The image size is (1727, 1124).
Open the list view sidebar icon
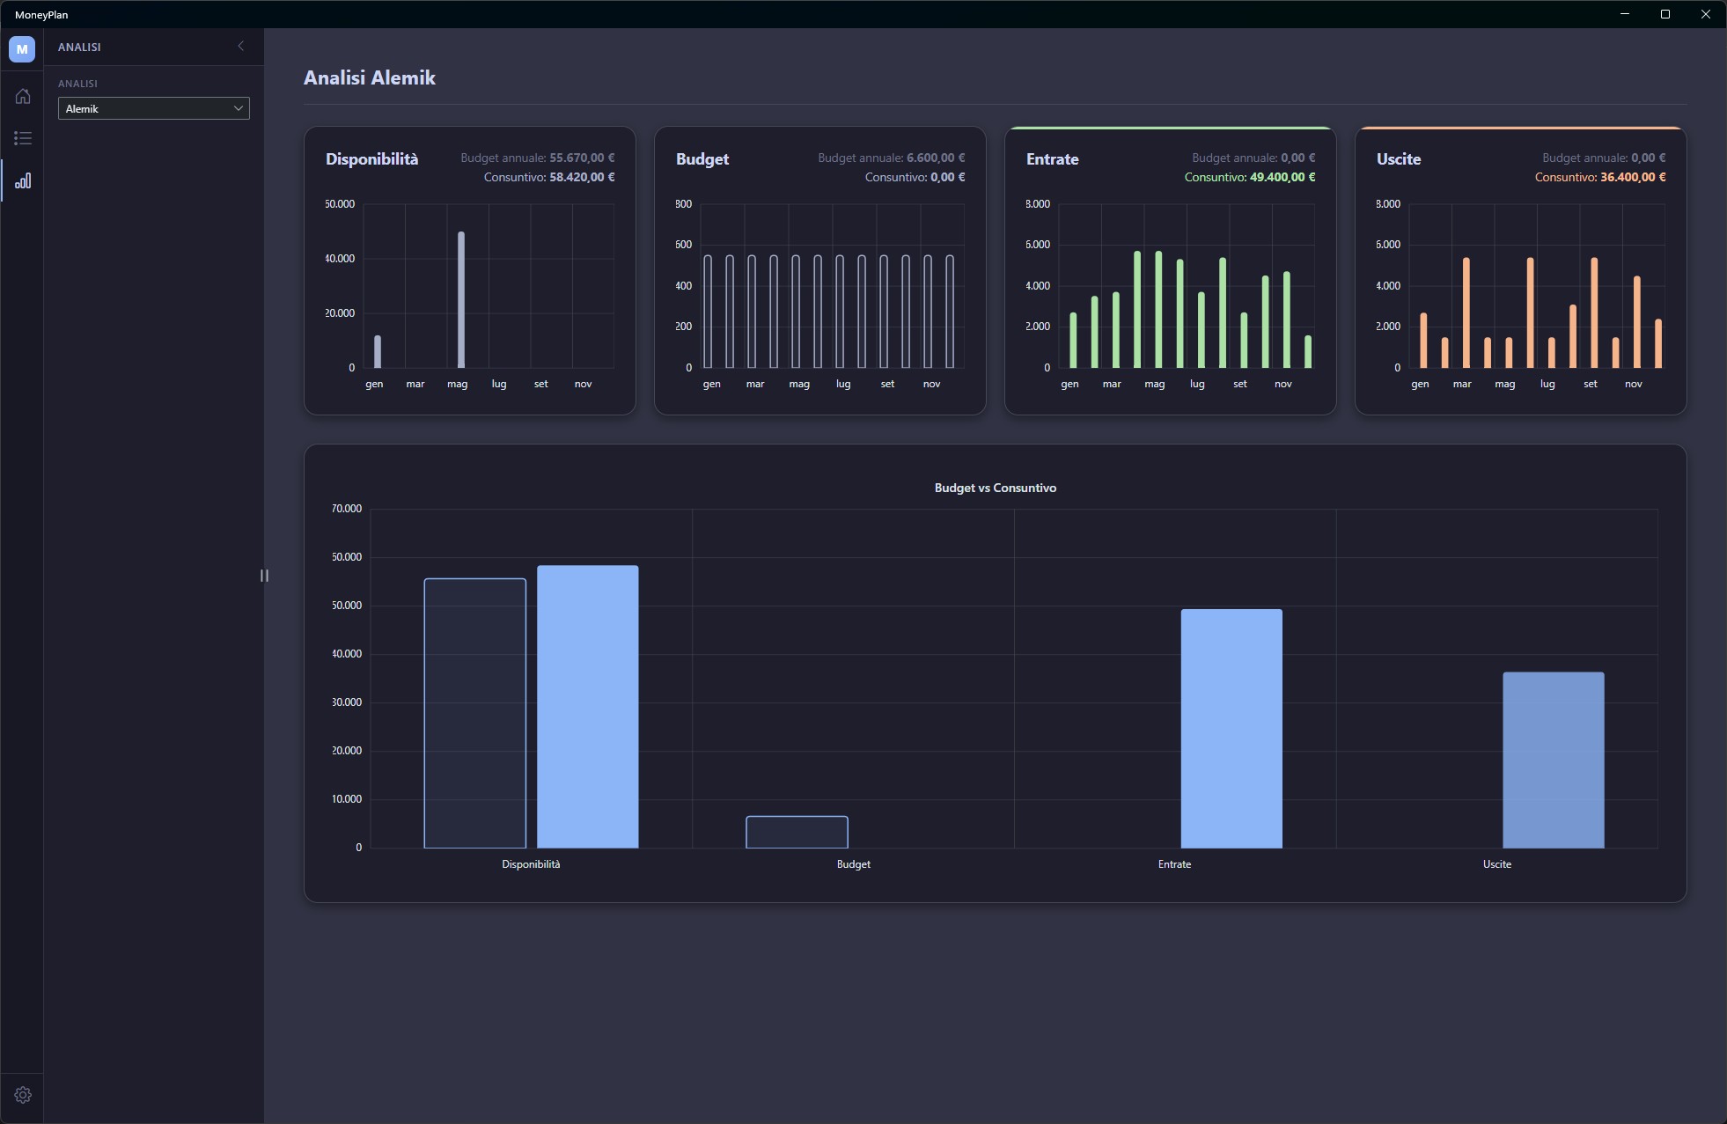(x=23, y=138)
